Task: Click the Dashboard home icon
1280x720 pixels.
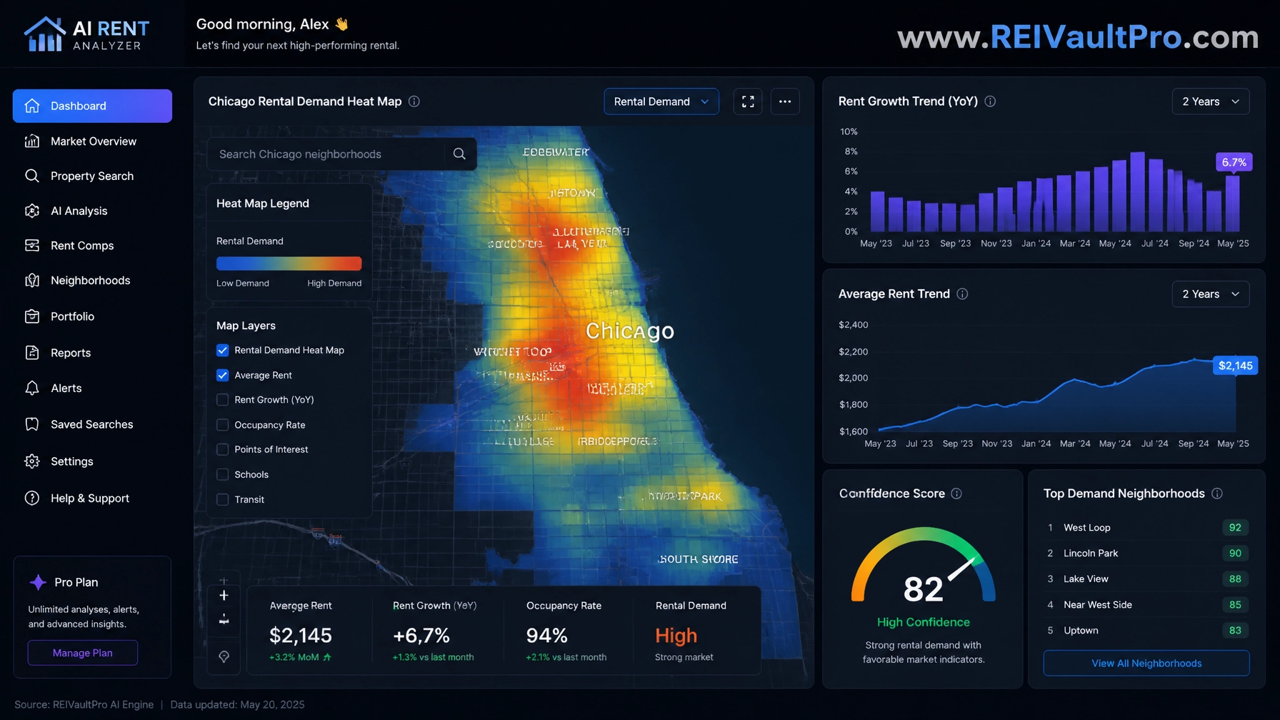Action: coord(32,106)
